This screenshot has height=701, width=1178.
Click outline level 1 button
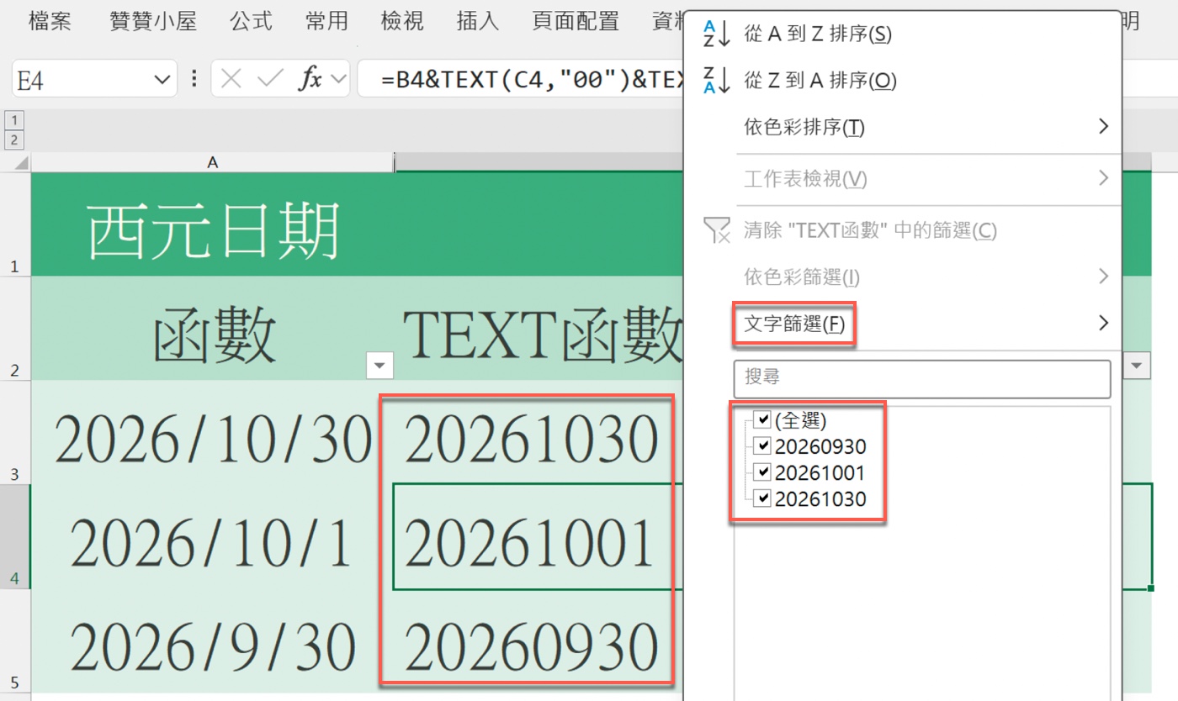click(15, 120)
